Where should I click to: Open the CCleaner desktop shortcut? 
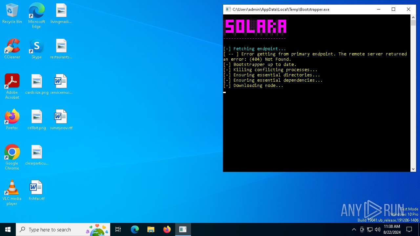tap(12, 49)
